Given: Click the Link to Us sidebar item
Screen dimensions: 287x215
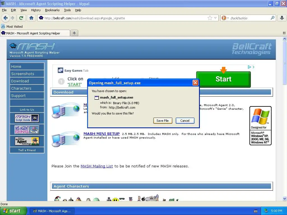Looking at the screenshot, I should [27, 109].
